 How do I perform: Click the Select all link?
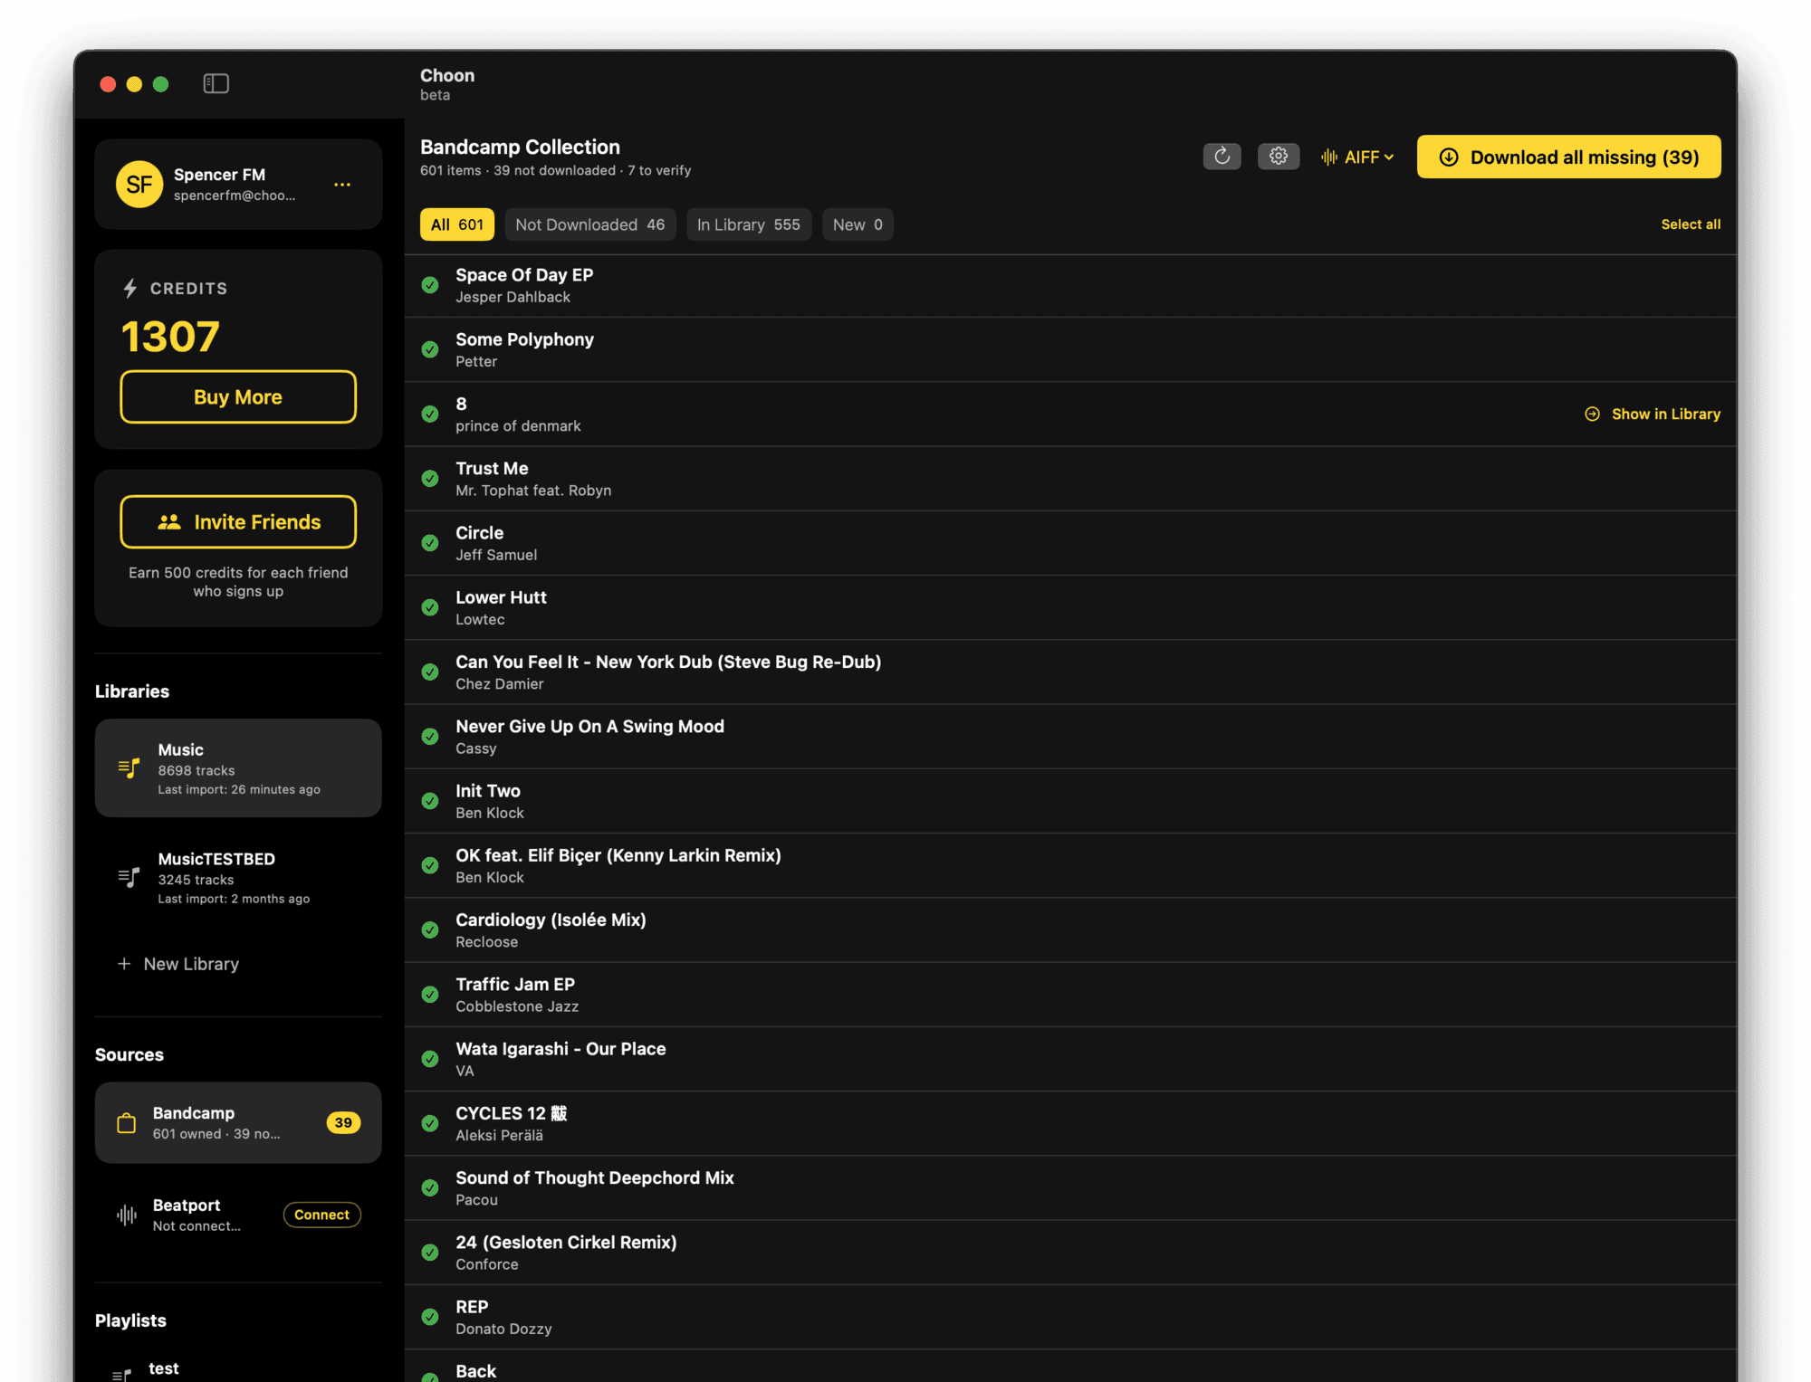1691,224
